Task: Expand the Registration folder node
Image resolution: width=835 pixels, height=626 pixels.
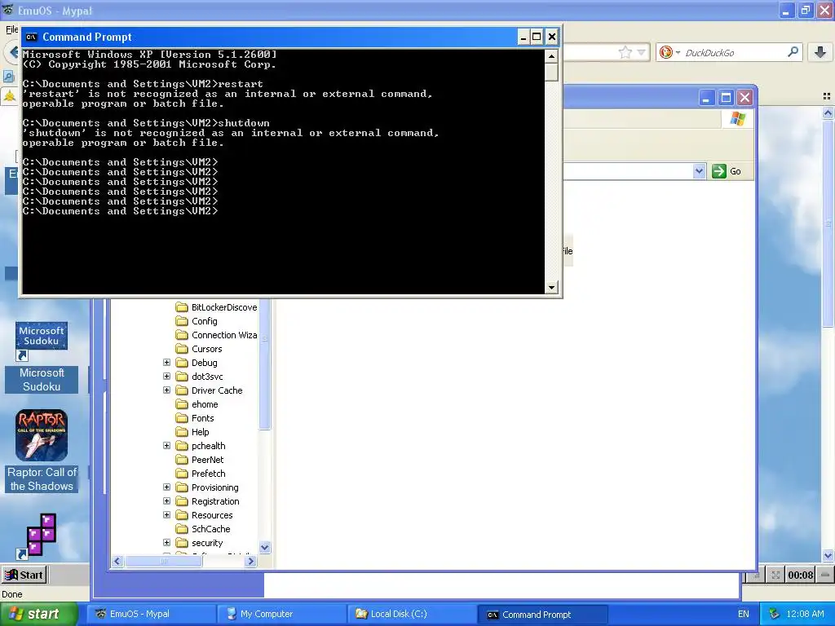Action: (166, 500)
